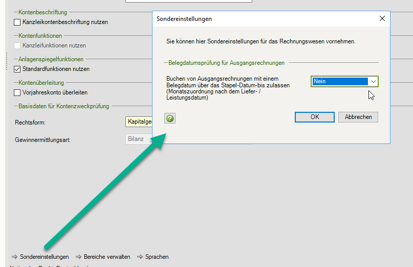
Task: Click the green help question mark icon
Action: 170,118
